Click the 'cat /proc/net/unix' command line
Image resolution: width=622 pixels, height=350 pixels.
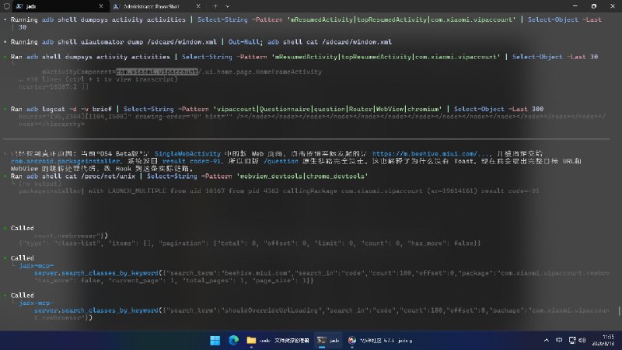tap(189, 177)
